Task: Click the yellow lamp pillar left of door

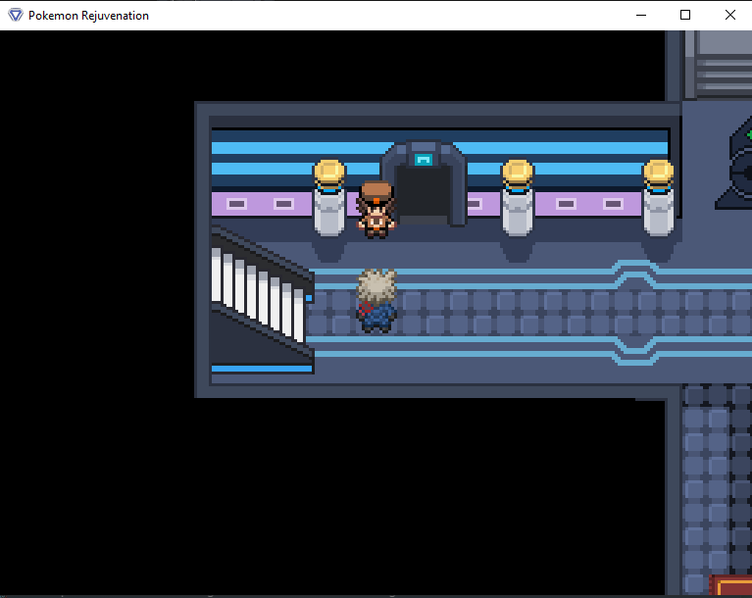Action: pyautogui.click(x=329, y=198)
